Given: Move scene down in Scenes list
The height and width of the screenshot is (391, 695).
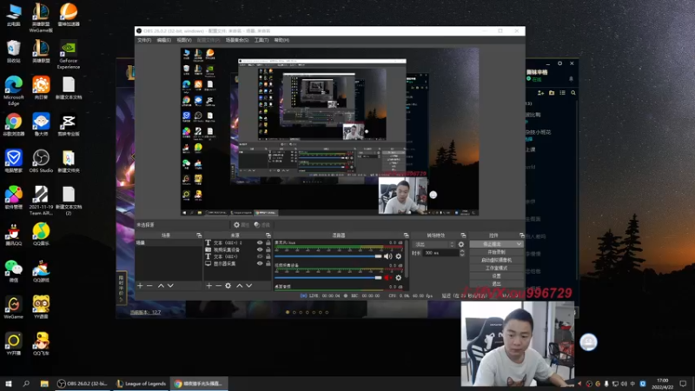Looking at the screenshot, I should [170, 286].
